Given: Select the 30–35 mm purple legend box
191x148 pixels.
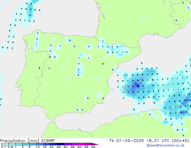Looking at the screenshot, I should pos(67,144).
